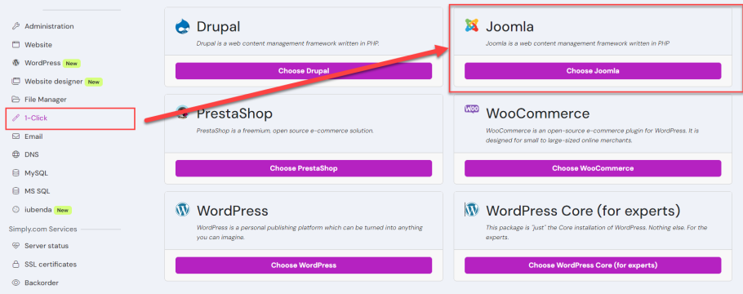Viewport: 743px width, 294px height.
Task: Click the New badge next to WordPress
Action: coord(72,63)
